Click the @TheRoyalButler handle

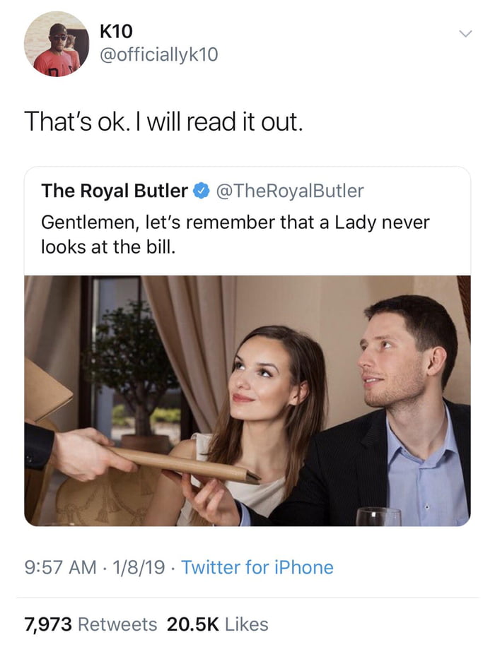(290, 191)
